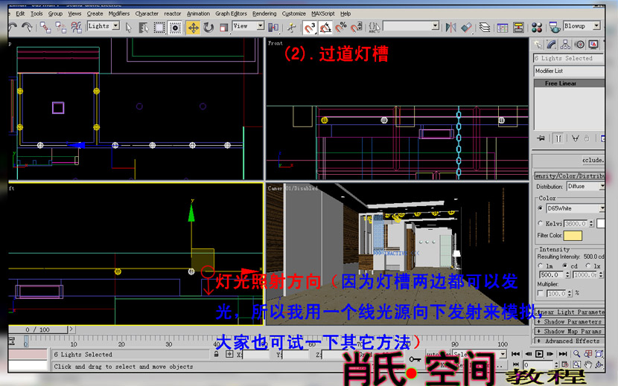Select the Kelvin radio button
This screenshot has width=618, height=386.
541,223
